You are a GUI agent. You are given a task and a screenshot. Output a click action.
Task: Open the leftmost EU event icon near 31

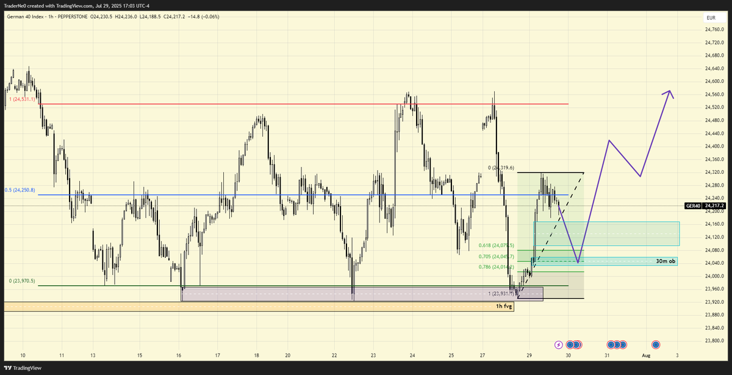(x=612, y=345)
